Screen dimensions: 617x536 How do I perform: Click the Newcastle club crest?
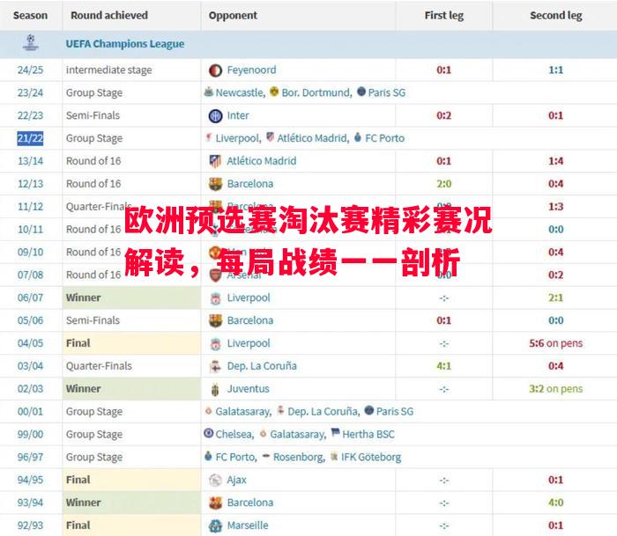pos(209,92)
